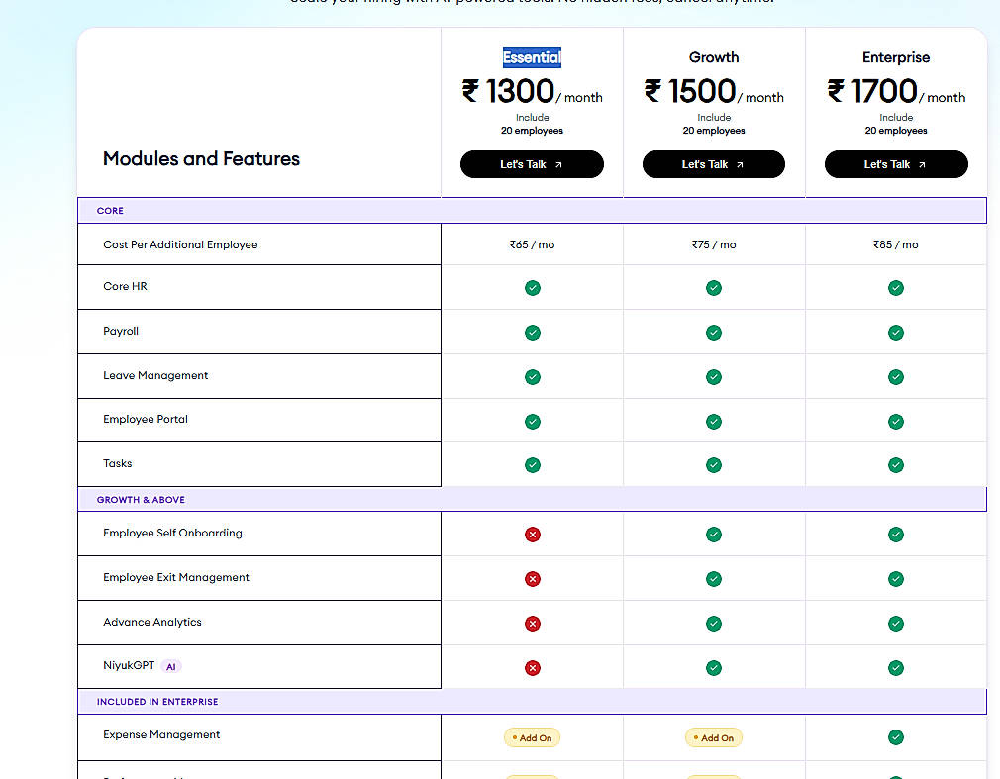Click the Advance Analytics row label
Viewport: 1000px width, 779px height.
pos(152,622)
